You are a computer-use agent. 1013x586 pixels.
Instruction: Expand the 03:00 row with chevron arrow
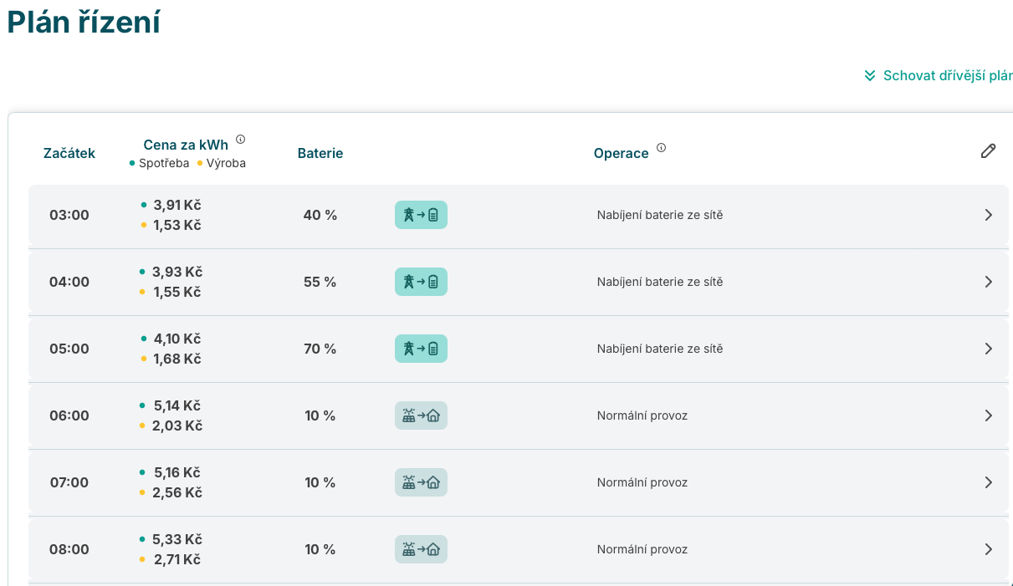pyautogui.click(x=988, y=215)
